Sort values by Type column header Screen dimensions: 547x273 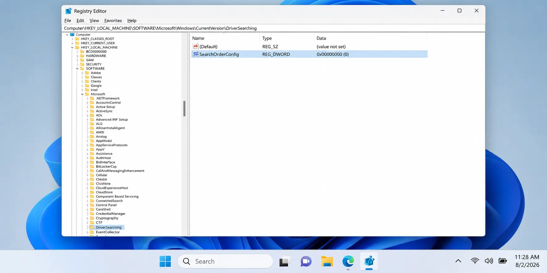coord(287,38)
